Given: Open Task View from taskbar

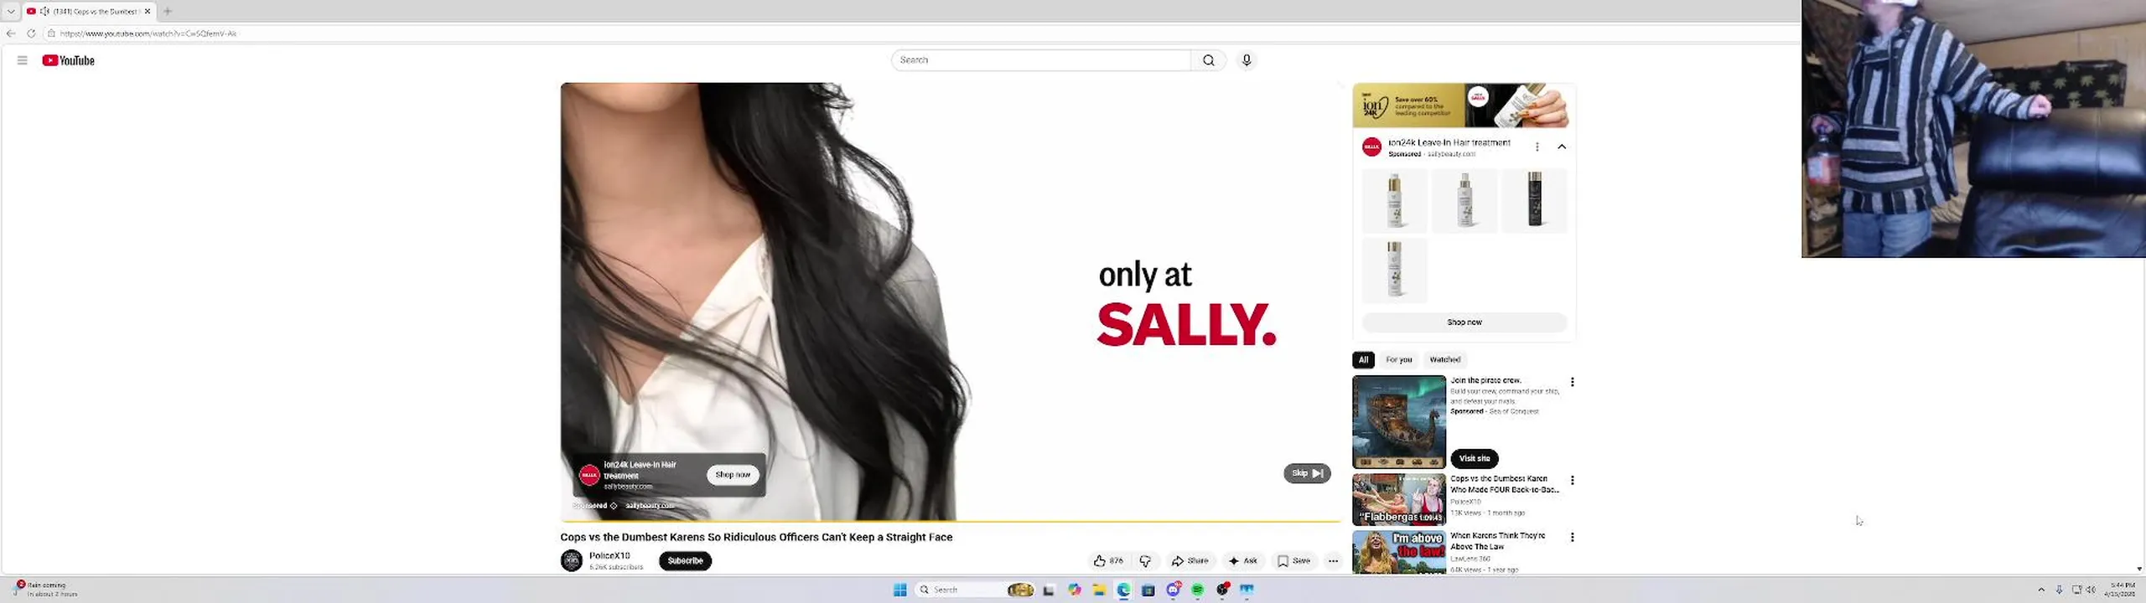Looking at the screenshot, I should tap(1049, 590).
